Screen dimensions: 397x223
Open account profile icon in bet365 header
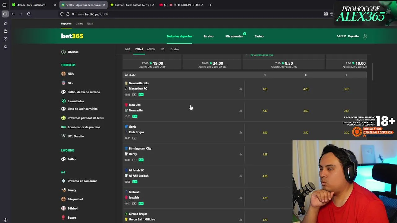click(x=365, y=36)
